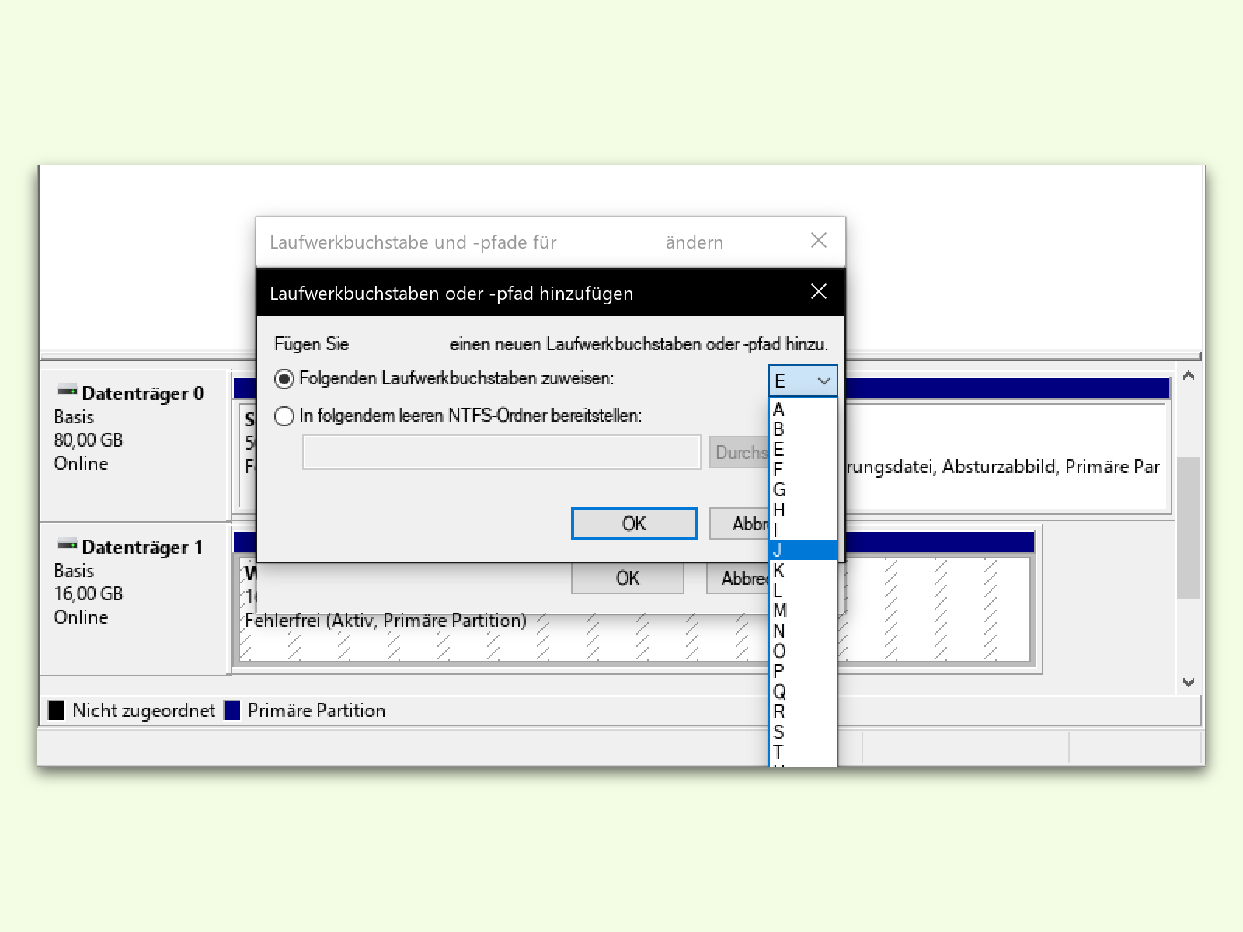Choose drive letter B from list

(803, 429)
